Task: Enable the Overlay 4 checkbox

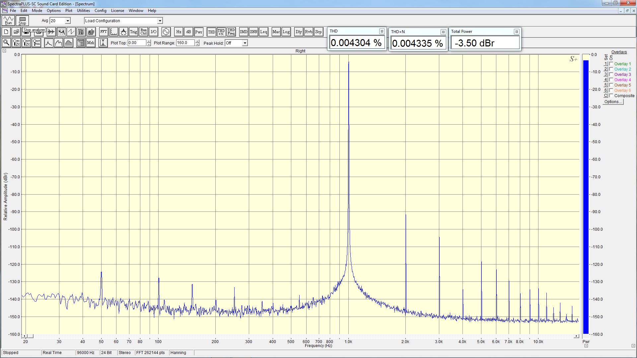Action: pyautogui.click(x=611, y=80)
